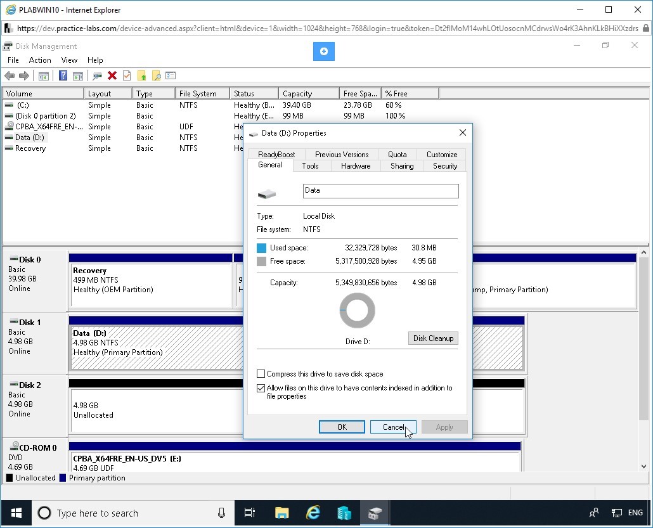Uncheck Allow files to have contents indexed

261,388
